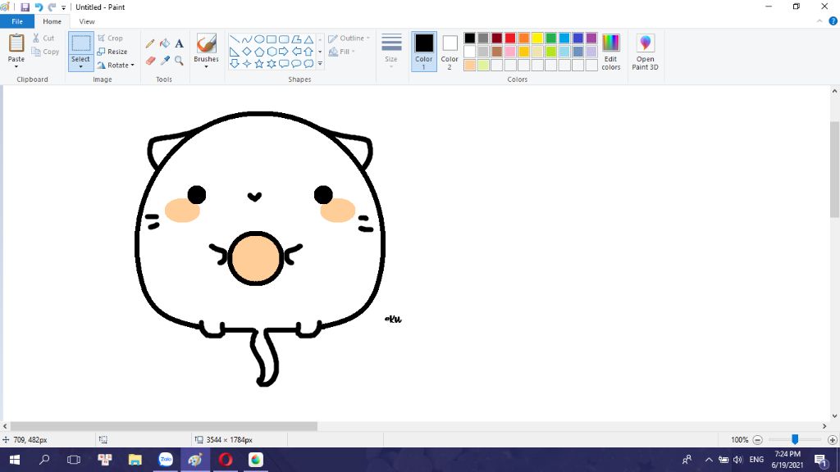Select the Right triangle shape
Viewport: 840px width, 472px height.
[x=234, y=52]
